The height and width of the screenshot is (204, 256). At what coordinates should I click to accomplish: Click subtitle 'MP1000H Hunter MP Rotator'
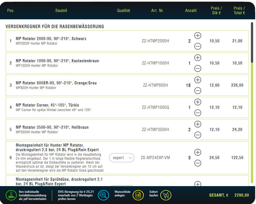tap(37, 66)
